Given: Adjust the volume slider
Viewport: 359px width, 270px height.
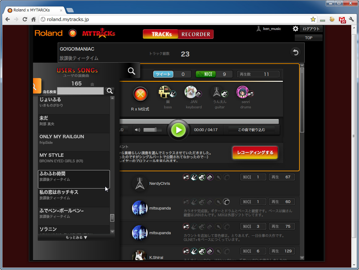Looking at the screenshot, I should 152,130.
